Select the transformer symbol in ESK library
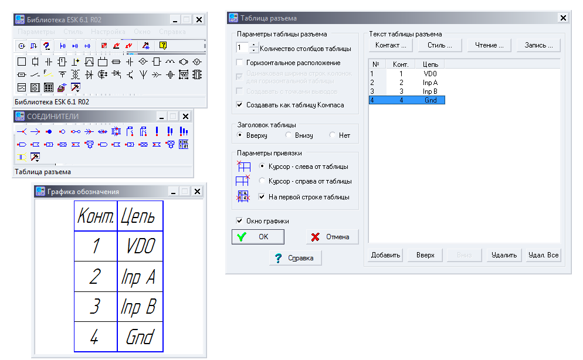583x360 pixels. click(x=75, y=74)
